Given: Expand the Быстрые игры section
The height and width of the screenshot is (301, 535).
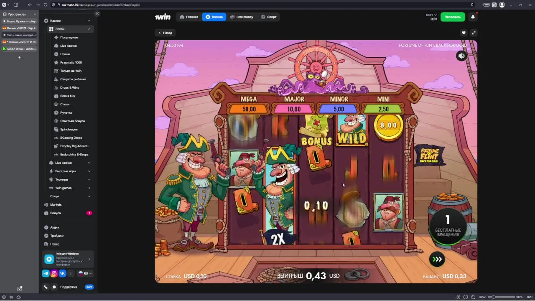Looking at the screenshot, I should 89,171.
